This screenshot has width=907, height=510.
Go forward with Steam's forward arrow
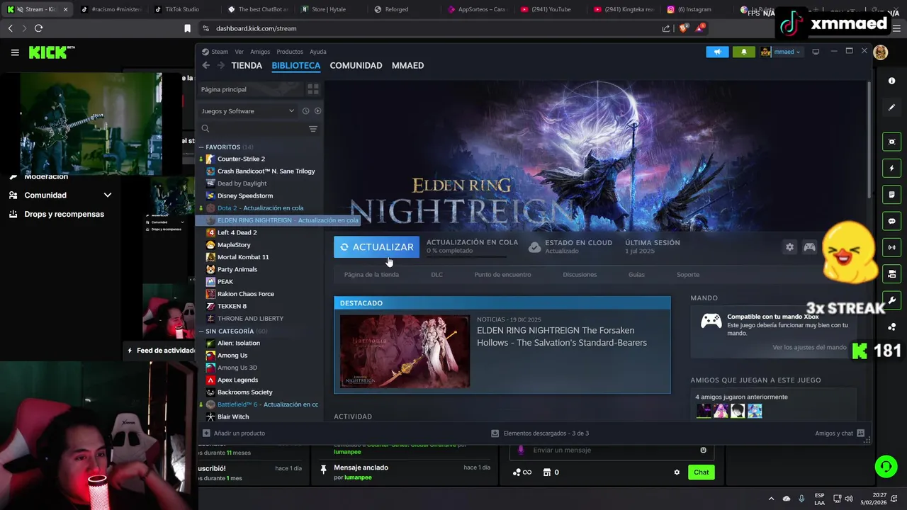click(220, 65)
